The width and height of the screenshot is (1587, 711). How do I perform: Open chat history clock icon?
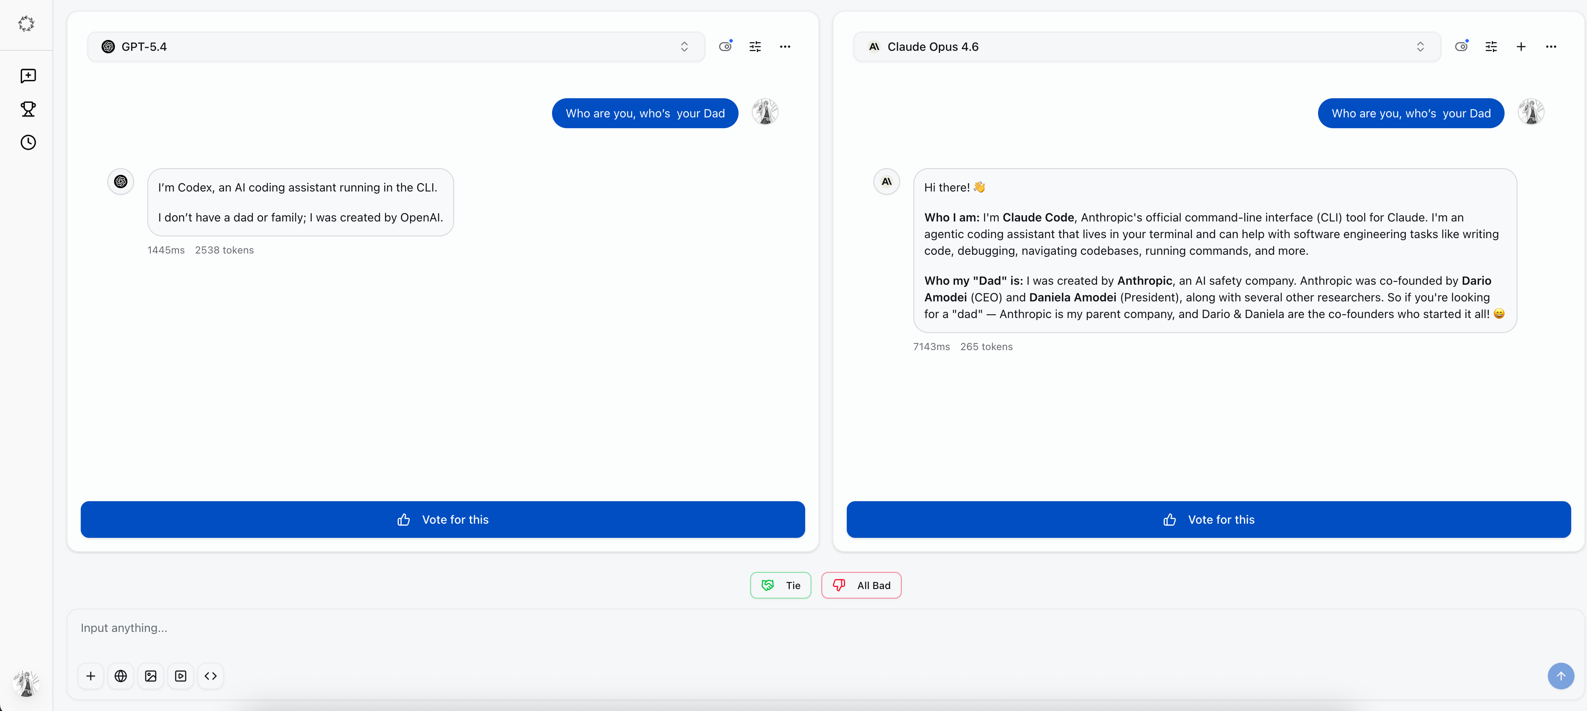(x=28, y=142)
